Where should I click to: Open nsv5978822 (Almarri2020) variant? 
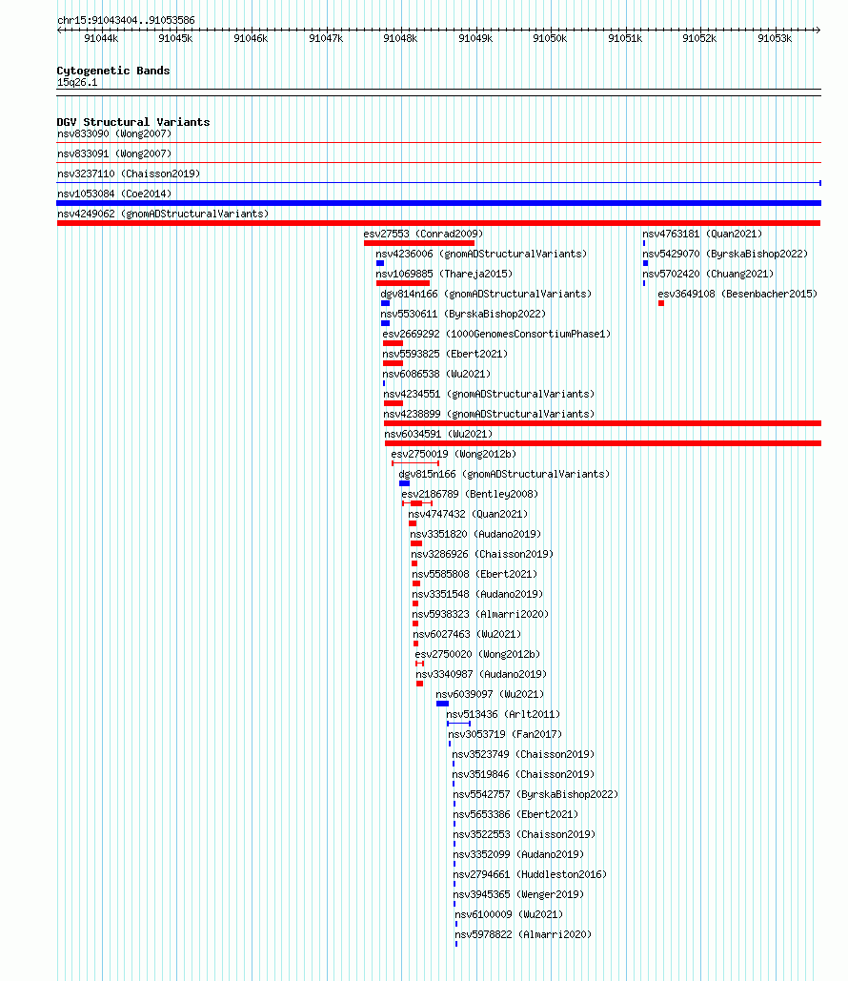(x=523, y=934)
